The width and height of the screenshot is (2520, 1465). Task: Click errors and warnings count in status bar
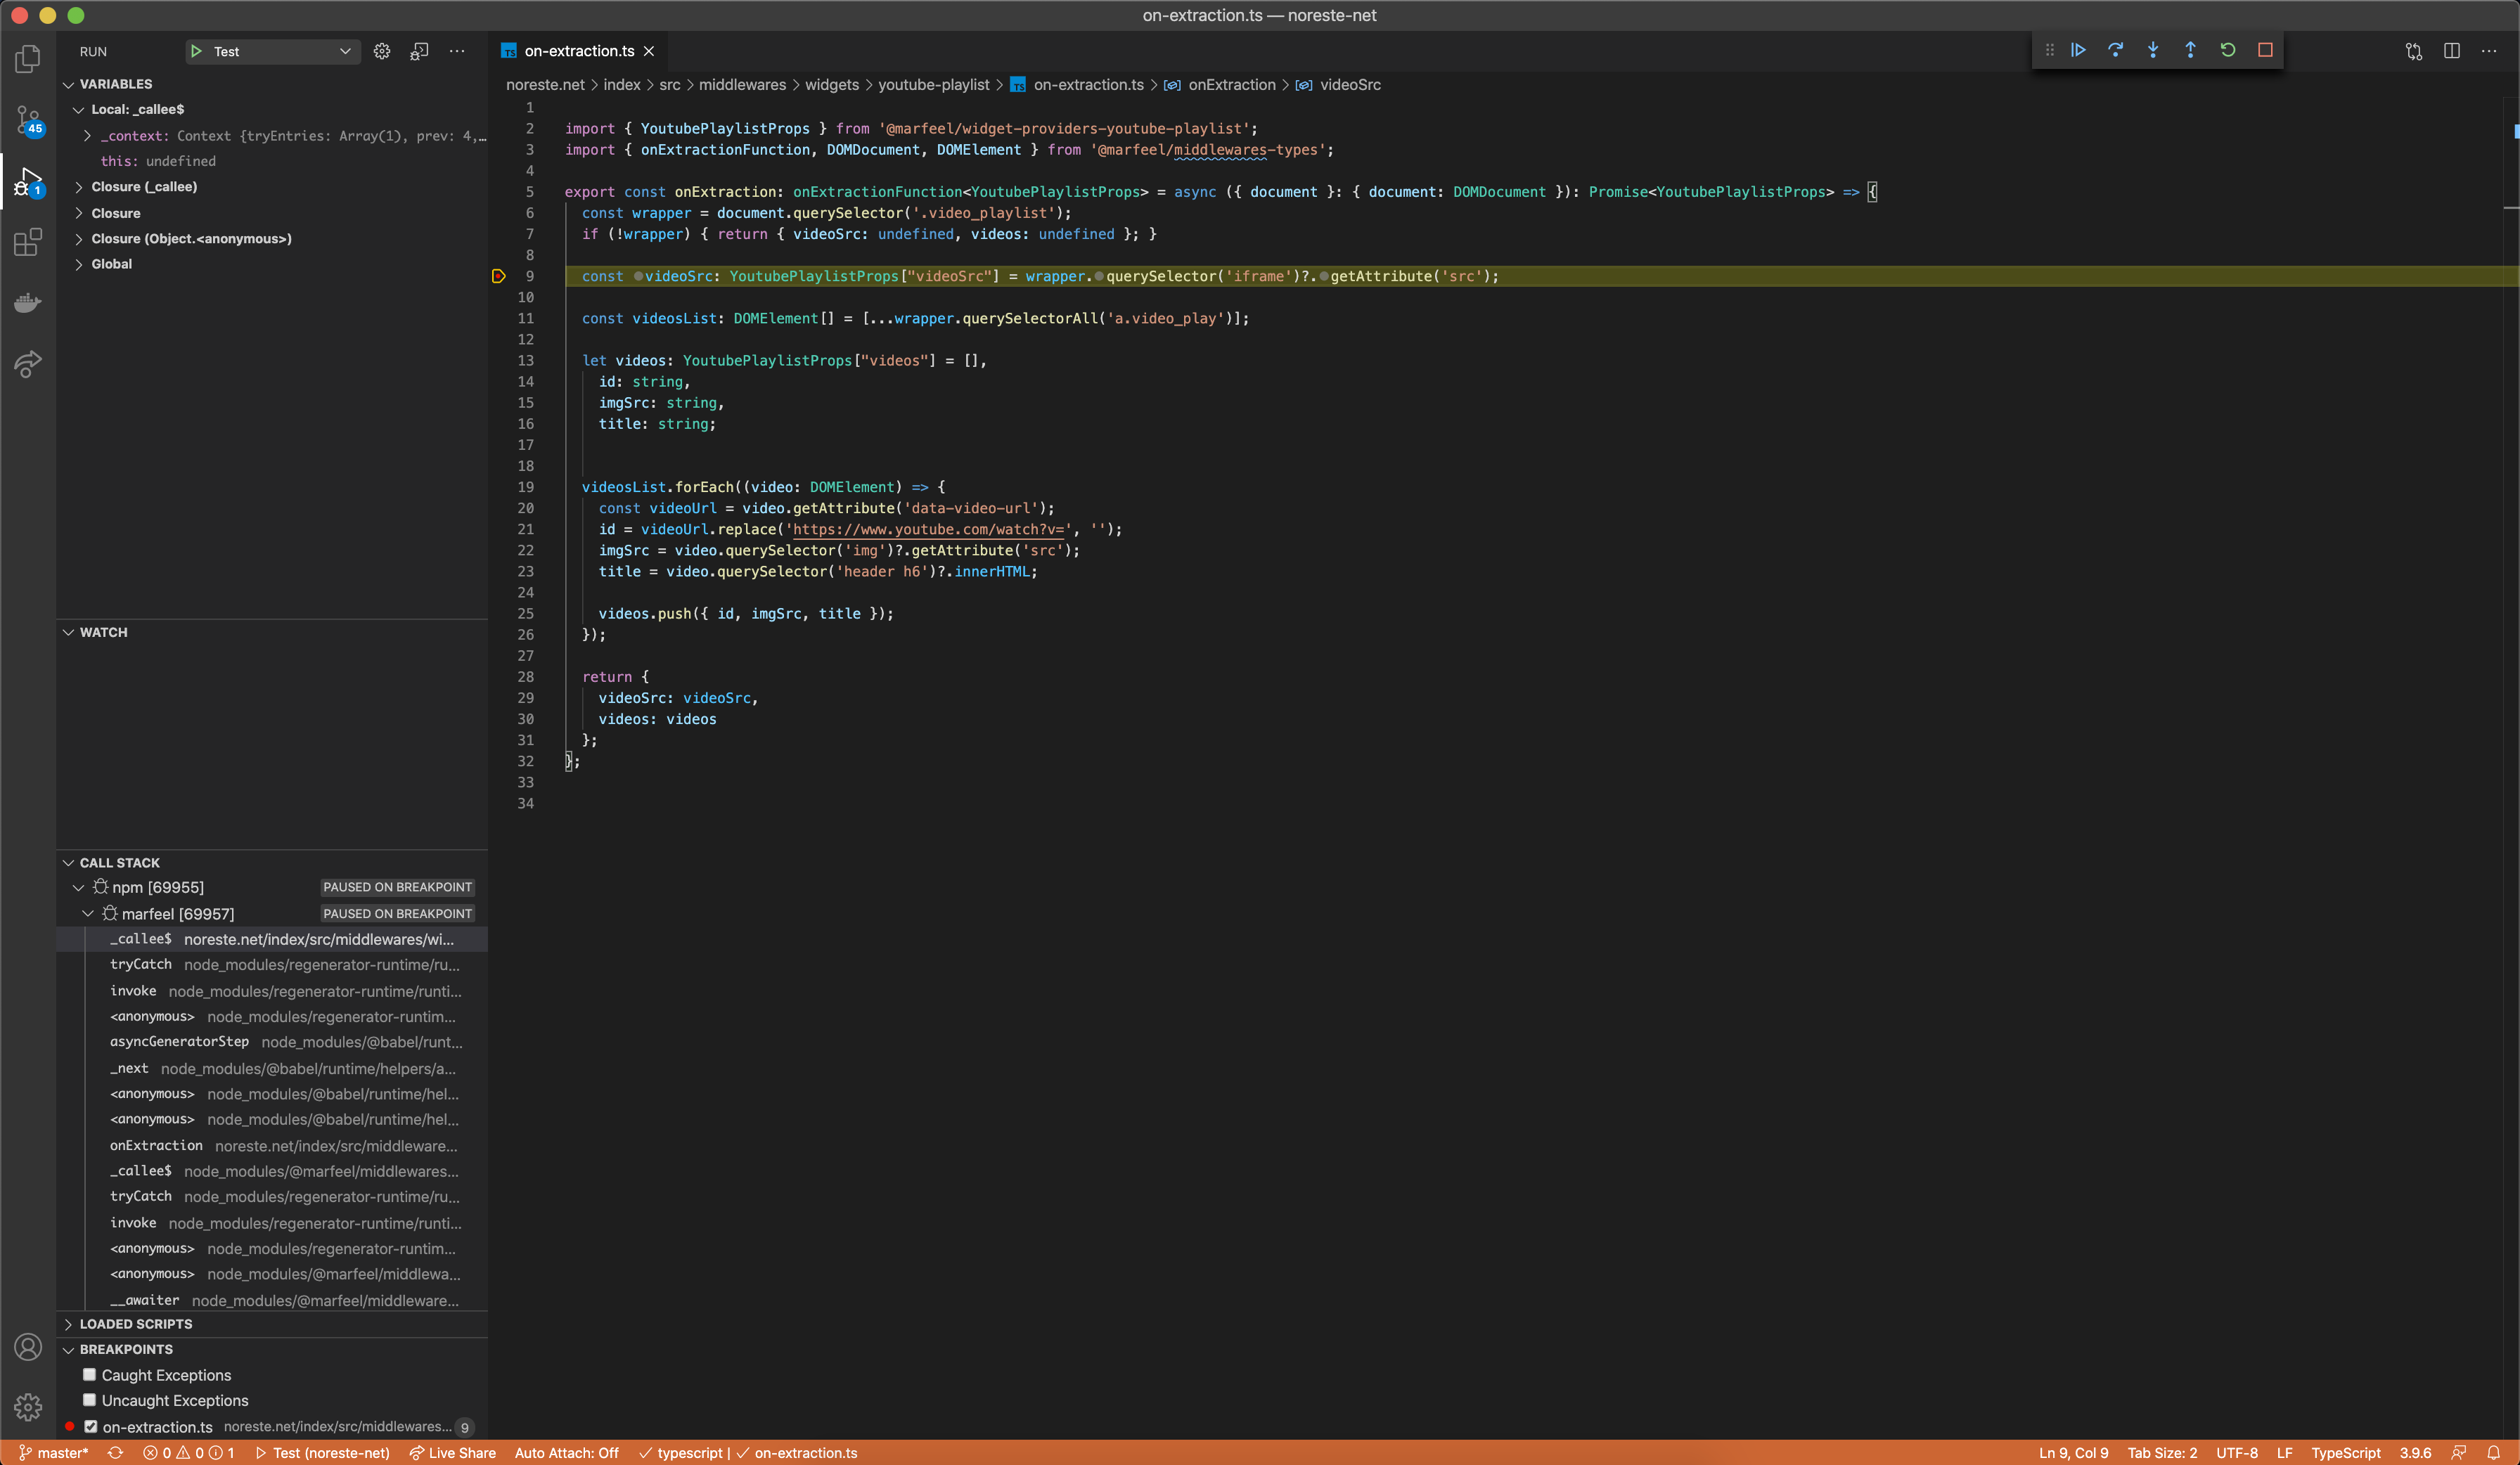pyautogui.click(x=189, y=1453)
